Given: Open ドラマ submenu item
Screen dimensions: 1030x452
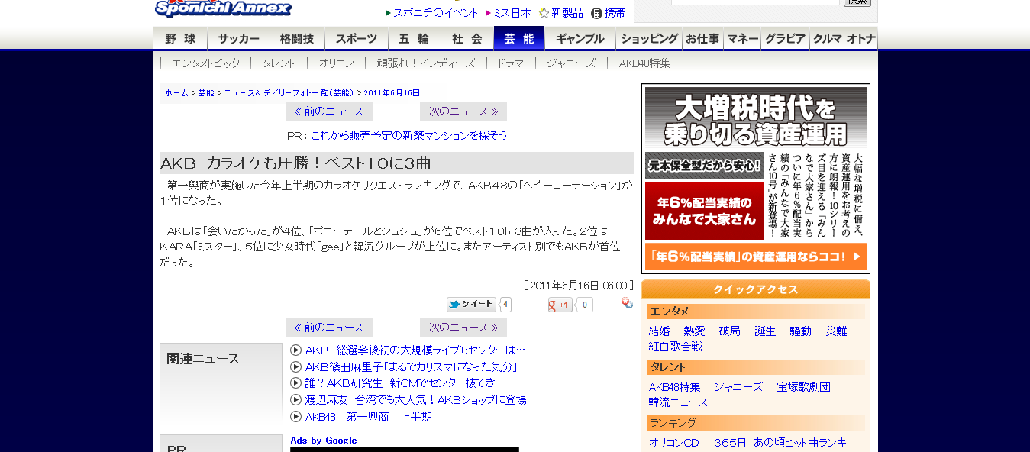Looking at the screenshot, I should (510, 63).
